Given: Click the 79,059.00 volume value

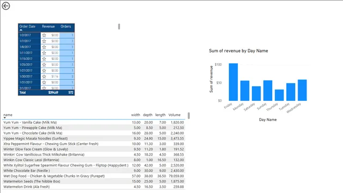Looking at the screenshot, I should tap(176, 176).
